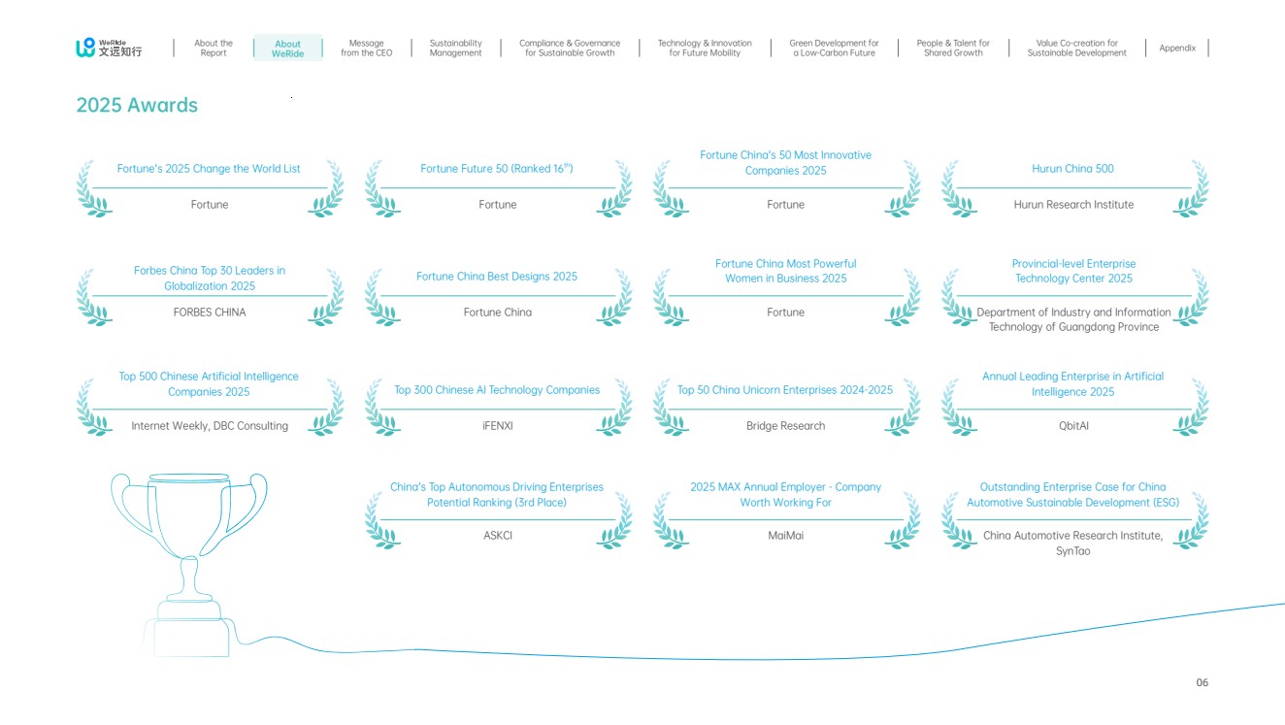Select the Hurun China 500 award title

(1072, 169)
